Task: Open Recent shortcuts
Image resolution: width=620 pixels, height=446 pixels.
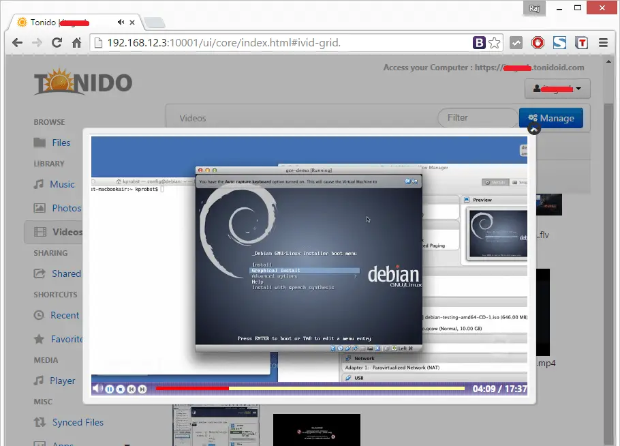Action: pyautogui.click(x=65, y=316)
